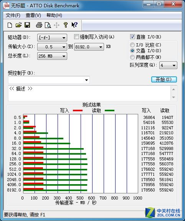Open the minimum transfer size 0.5 dropdown
This screenshot has width=185, height=221.
pyautogui.click(x=52, y=47)
